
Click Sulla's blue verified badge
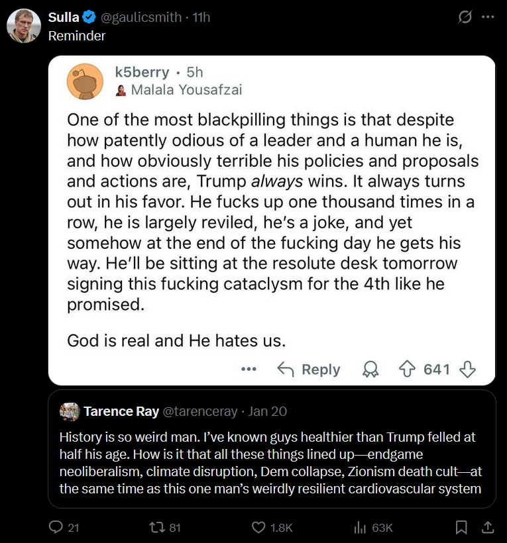90,18
